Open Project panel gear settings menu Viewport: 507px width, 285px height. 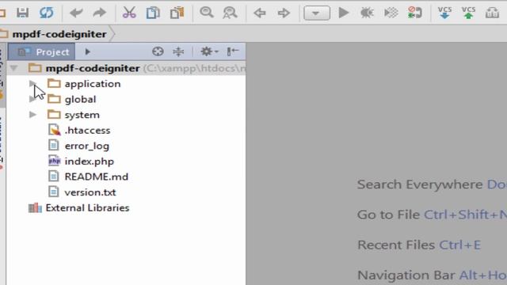209,51
